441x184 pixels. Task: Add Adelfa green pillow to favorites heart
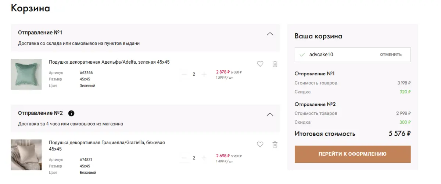point(260,64)
